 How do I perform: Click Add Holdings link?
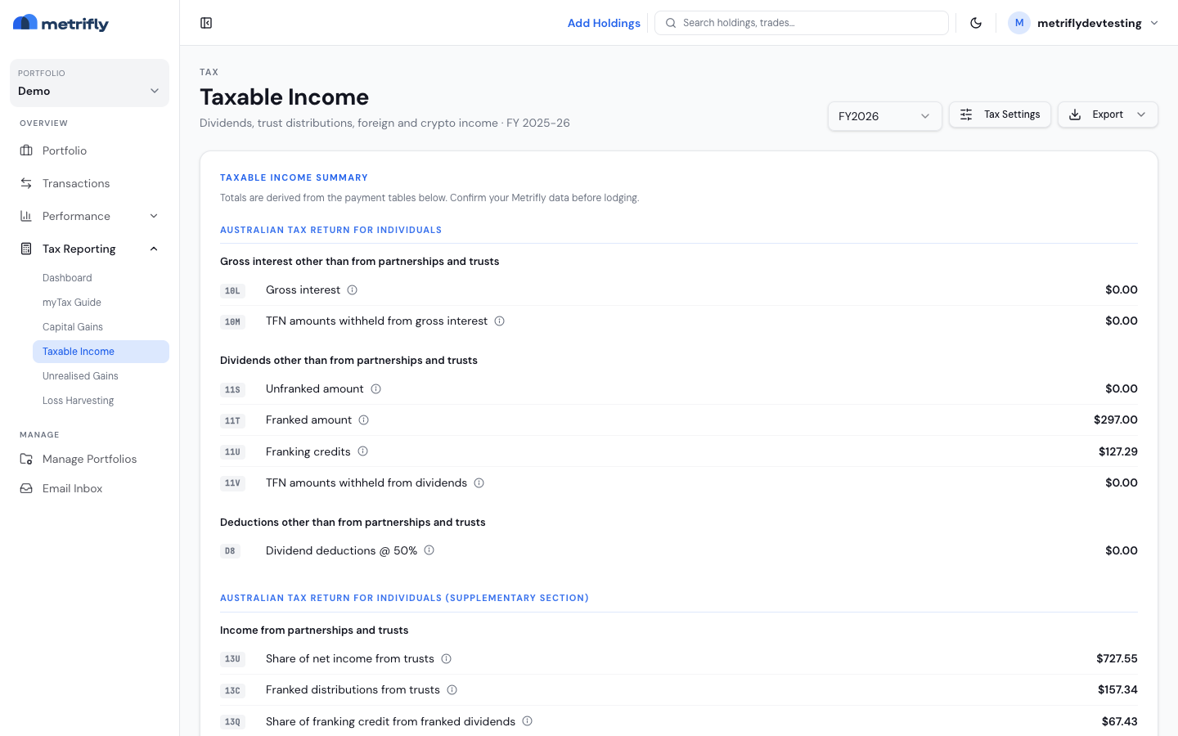pos(604,23)
